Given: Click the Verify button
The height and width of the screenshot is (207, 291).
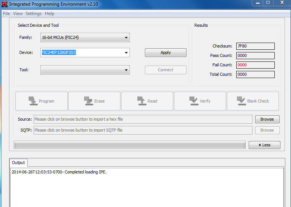Looking at the screenshot, I should [x=200, y=101].
